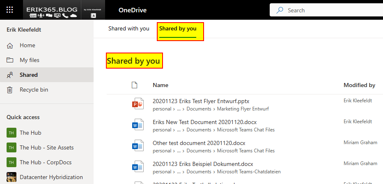Click the search magnifier icon
The height and width of the screenshot is (184, 383).
(280, 10)
